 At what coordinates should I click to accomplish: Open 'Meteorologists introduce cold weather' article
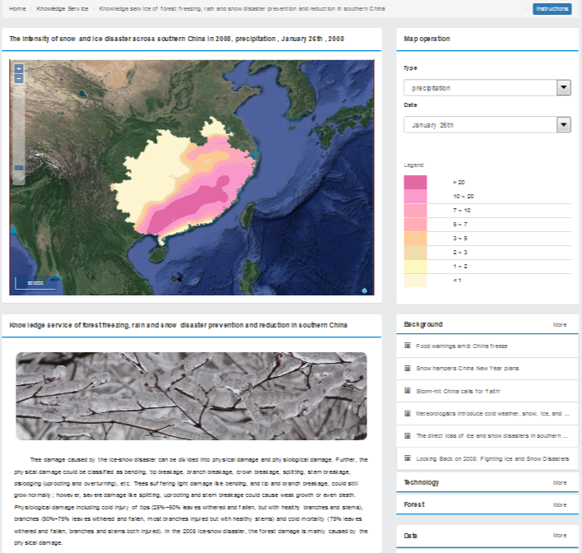[x=492, y=414]
